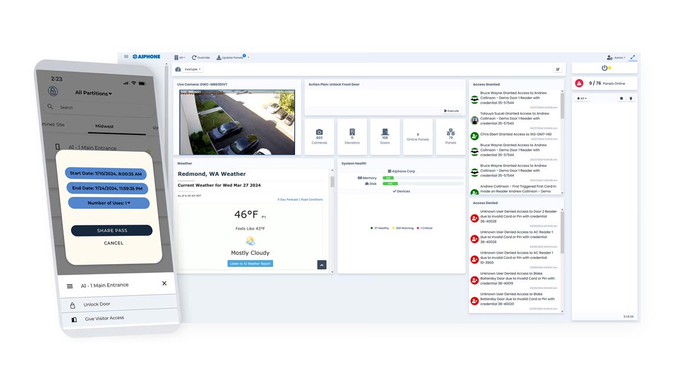
Task: Click Listen to AI Weather Report button
Action: 250,264
